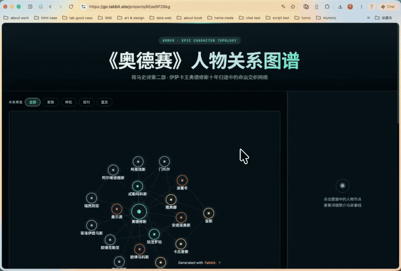401x271 pixels.
Task: Filter relationships by 神祇
Action: coord(69,102)
